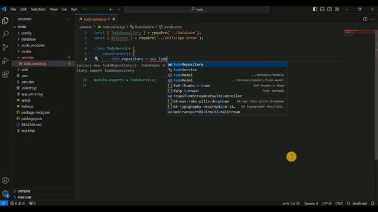Close the todo.service.js editor tab
The image size is (378, 212).
coord(113,19)
